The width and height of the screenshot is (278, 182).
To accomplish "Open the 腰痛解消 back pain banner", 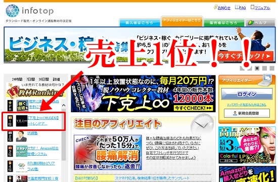I will [108, 152].
